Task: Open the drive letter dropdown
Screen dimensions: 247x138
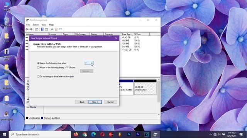Action: click(x=89, y=63)
